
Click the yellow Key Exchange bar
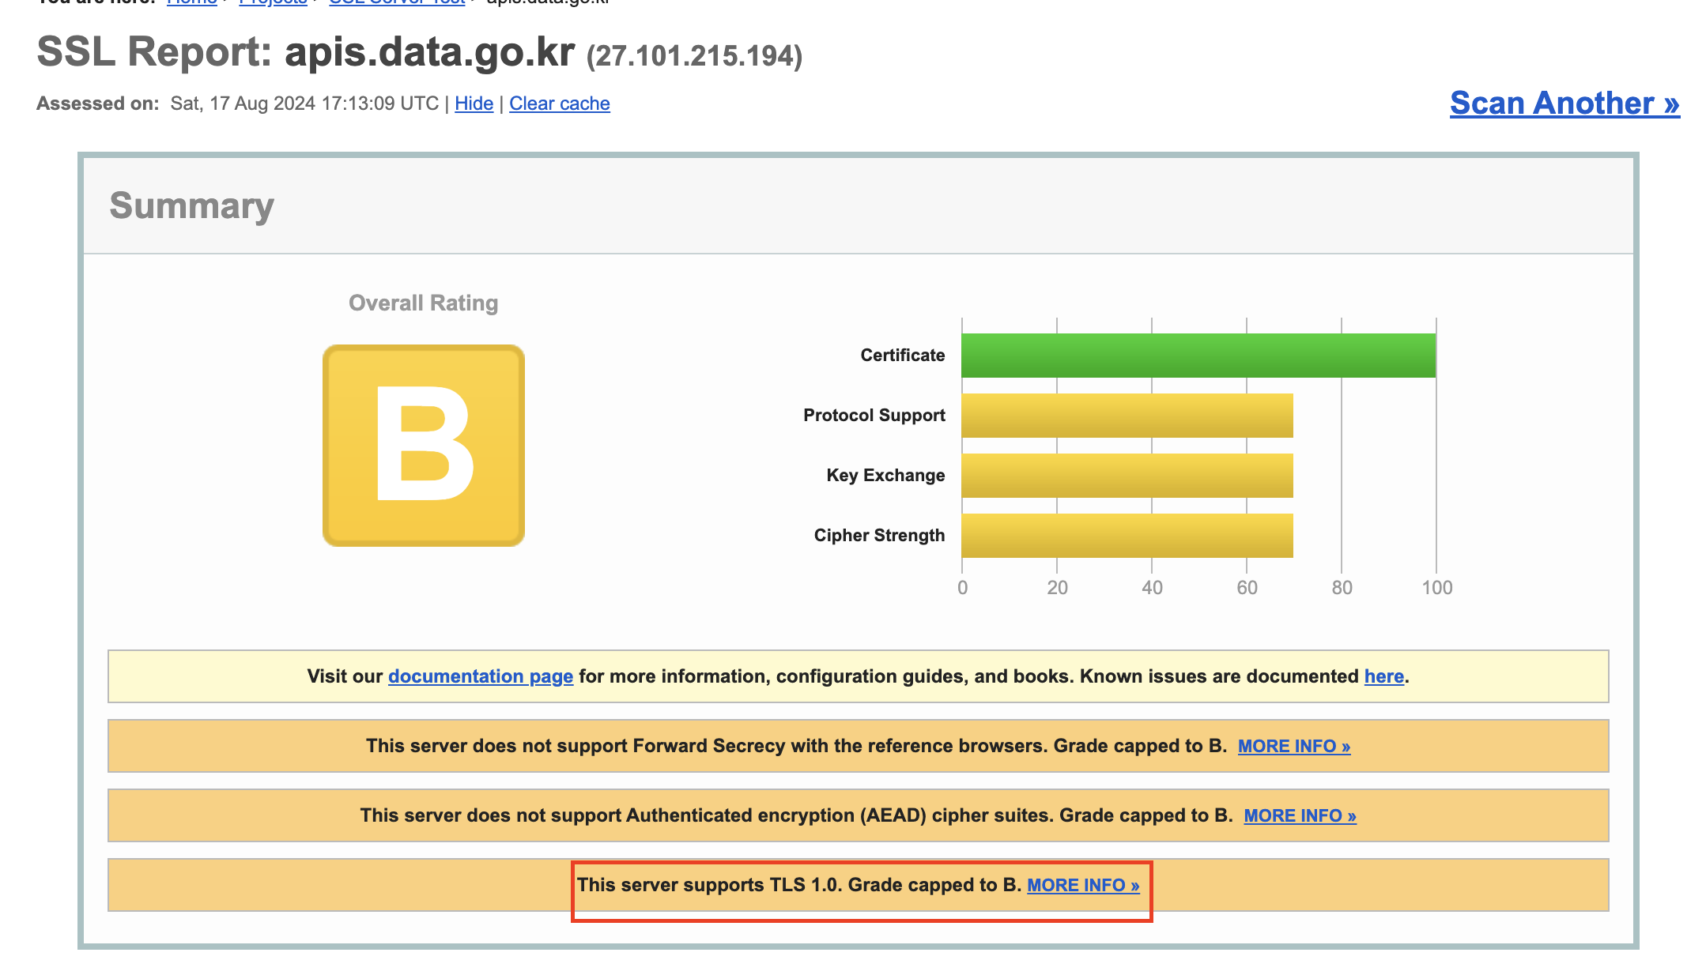1127,475
